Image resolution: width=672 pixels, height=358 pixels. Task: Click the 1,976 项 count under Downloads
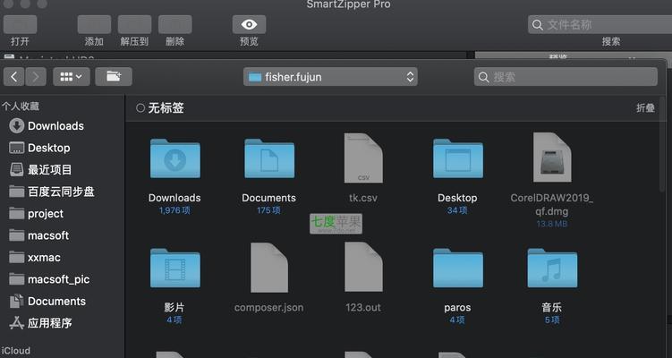coord(174,210)
